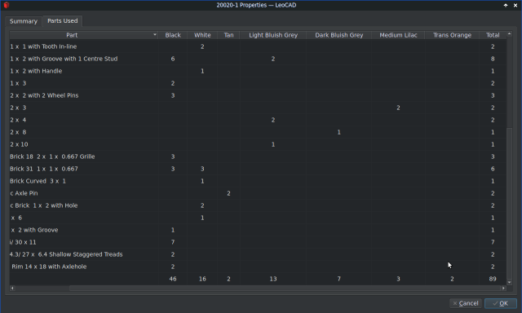Select row 'x 2 with Groove'
Image resolution: width=522 pixels, height=313 pixels.
[258, 230]
